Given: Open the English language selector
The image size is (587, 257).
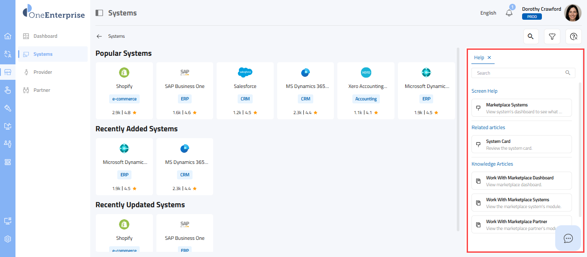Looking at the screenshot, I should click(488, 13).
